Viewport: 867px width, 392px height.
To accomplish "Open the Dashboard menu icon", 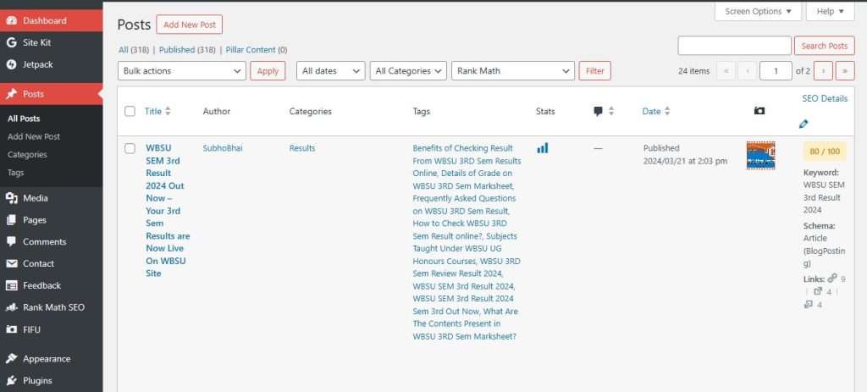I will tap(11, 20).
